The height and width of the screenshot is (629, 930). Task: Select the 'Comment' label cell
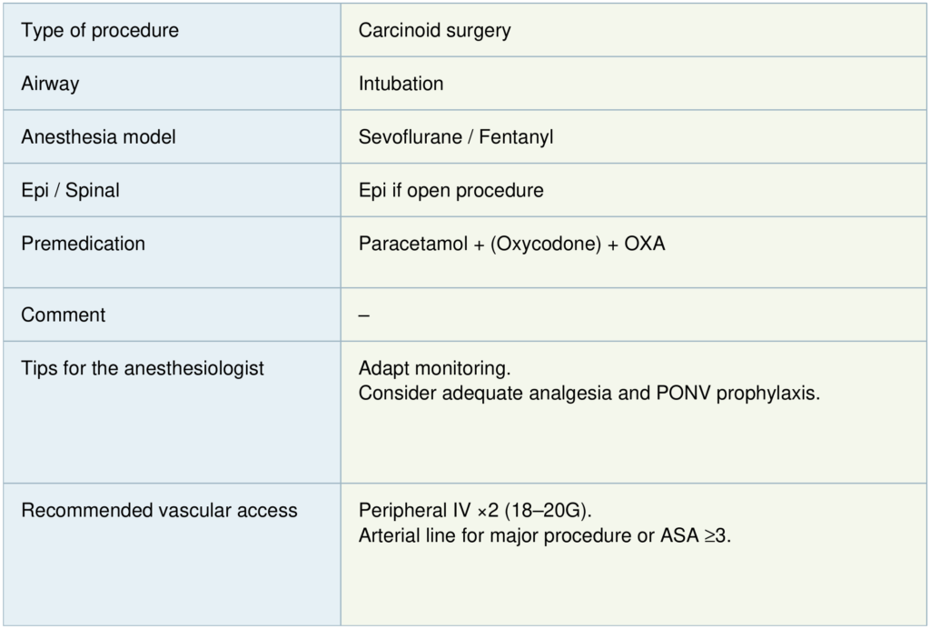[x=63, y=314]
